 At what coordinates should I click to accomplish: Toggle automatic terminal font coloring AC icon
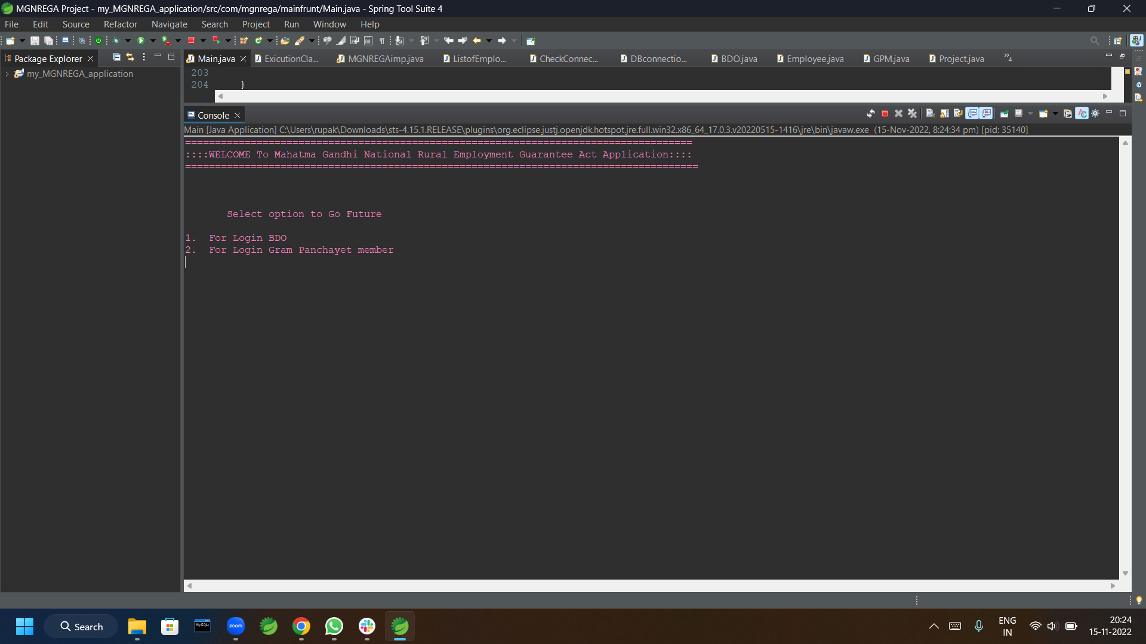(1082, 113)
